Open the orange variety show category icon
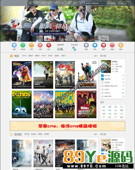The width and height of the screenshot is (135, 170). pos(31,45)
